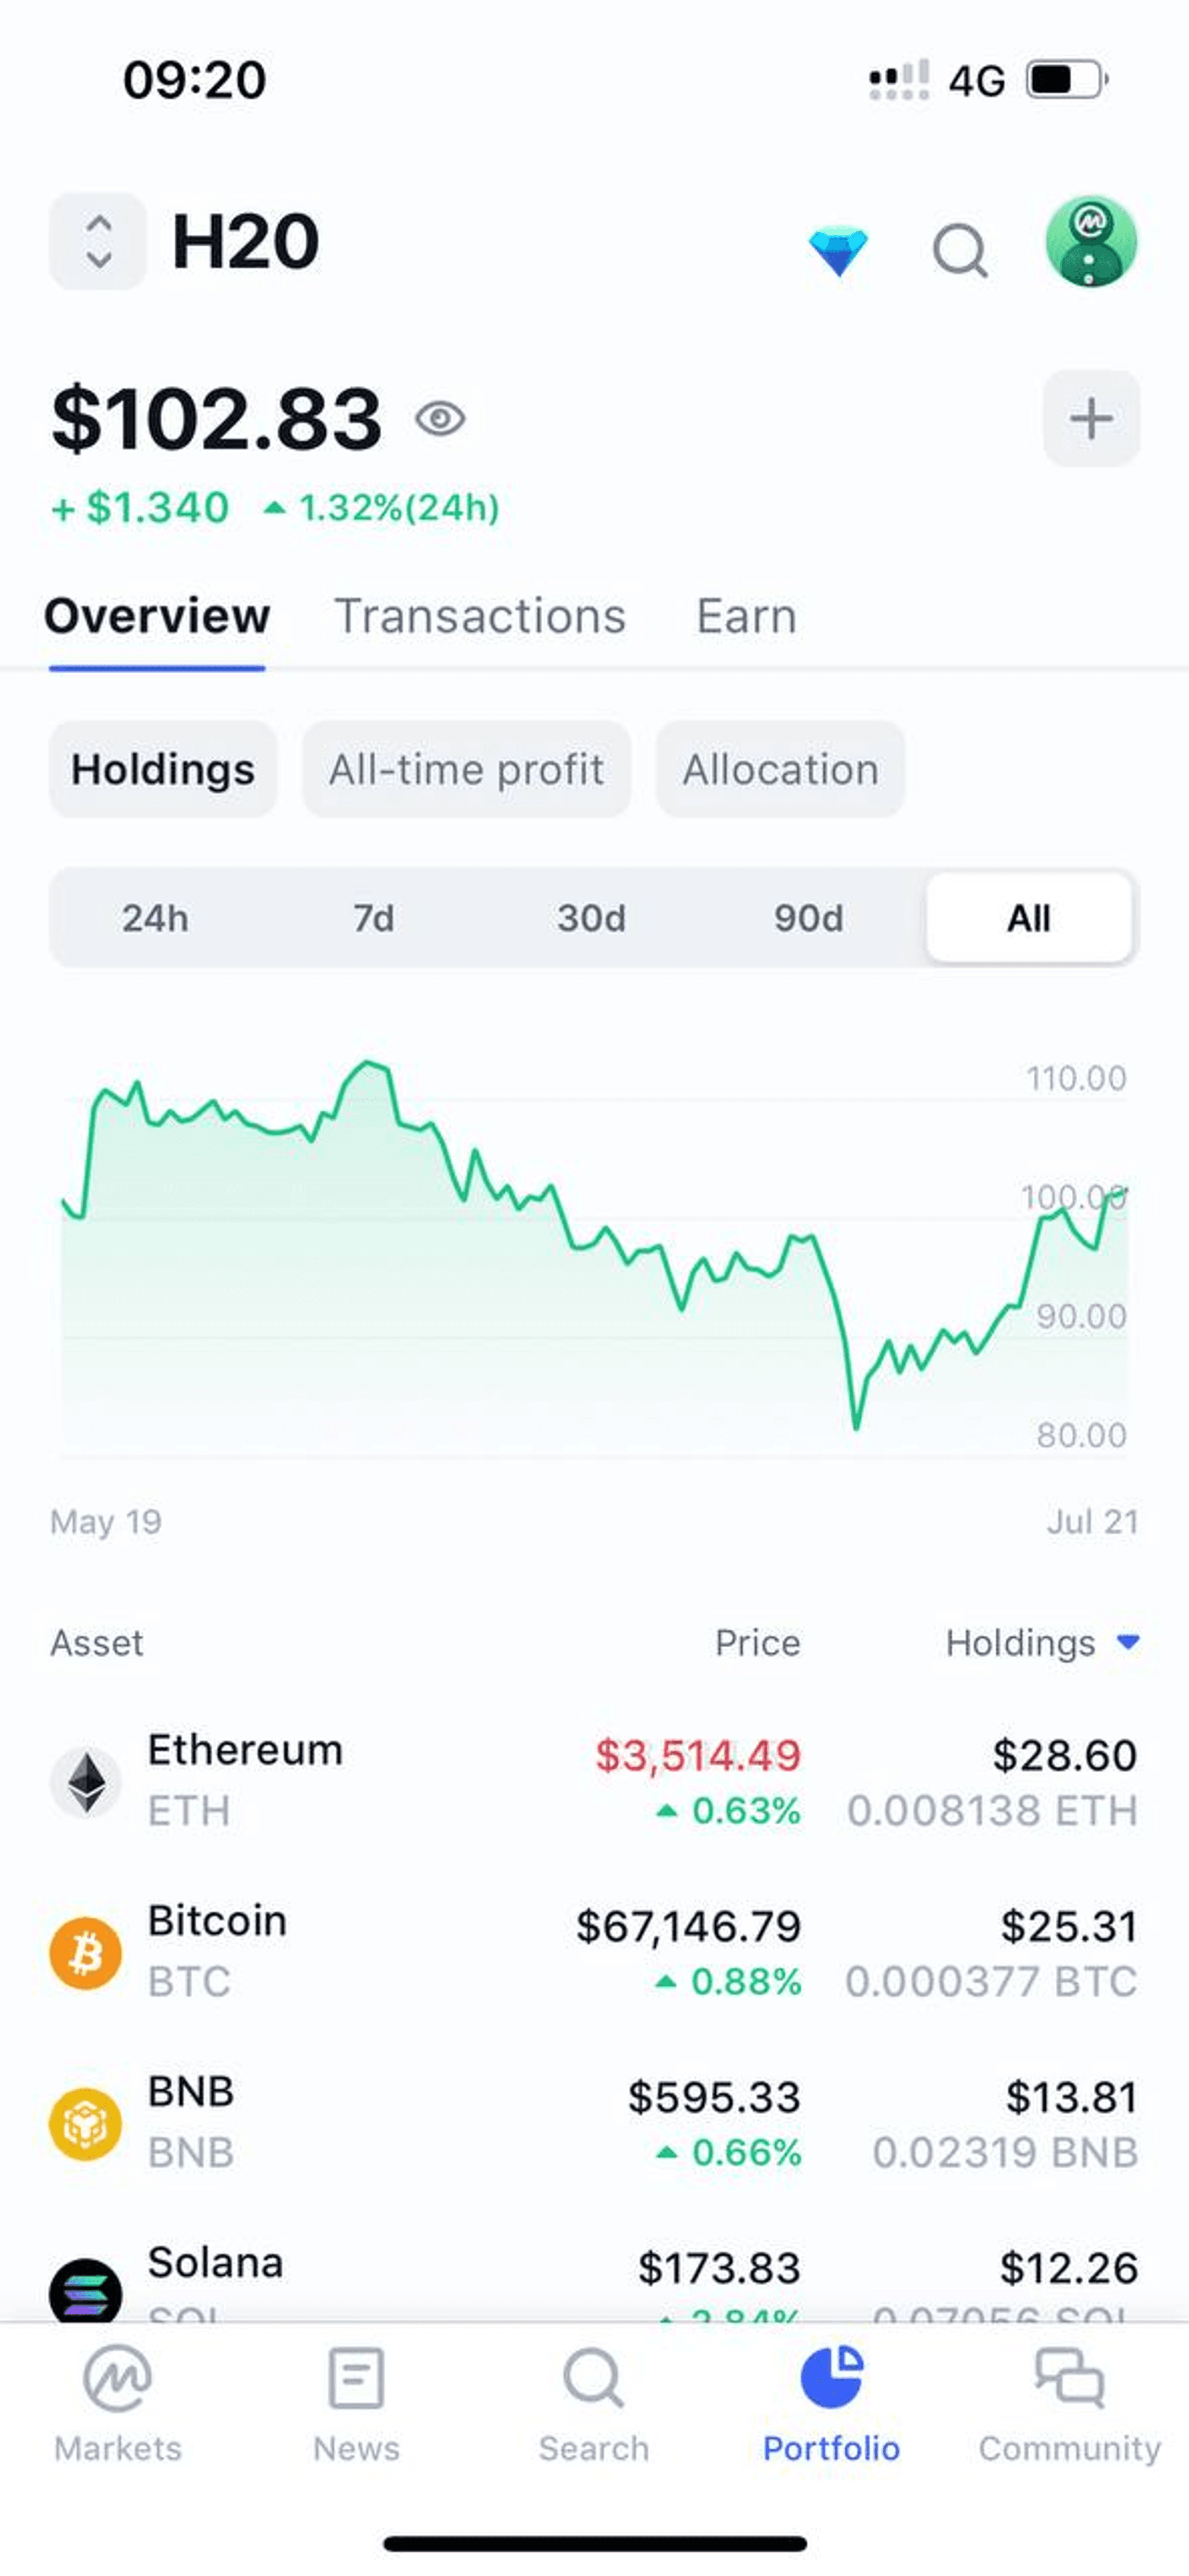Image resolution: width=1189 pixels, height=2576 pixels.
Task: Open the Bitcoin asset row
Action: [594, 1952]
